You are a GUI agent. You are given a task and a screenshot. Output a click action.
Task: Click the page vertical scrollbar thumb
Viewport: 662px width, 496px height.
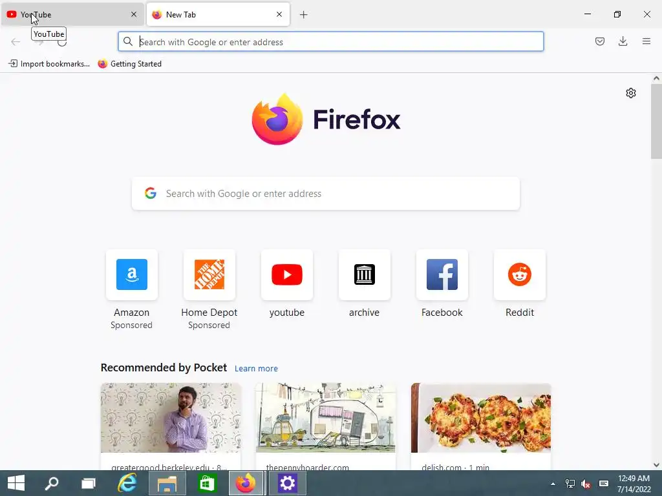[656, 121]
